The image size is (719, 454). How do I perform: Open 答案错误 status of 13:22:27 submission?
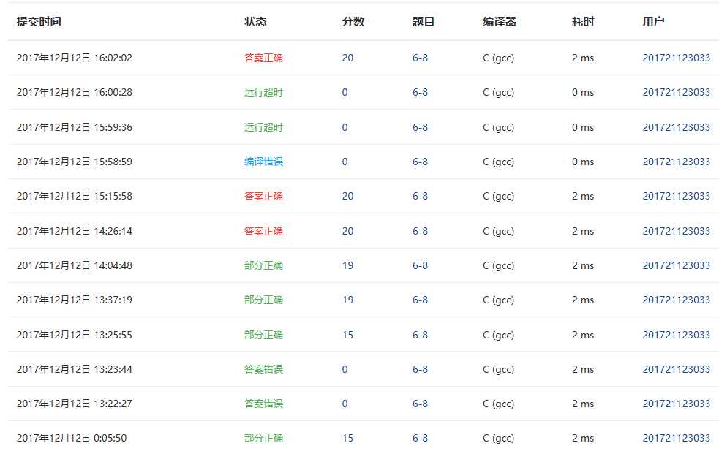(263, 404)
